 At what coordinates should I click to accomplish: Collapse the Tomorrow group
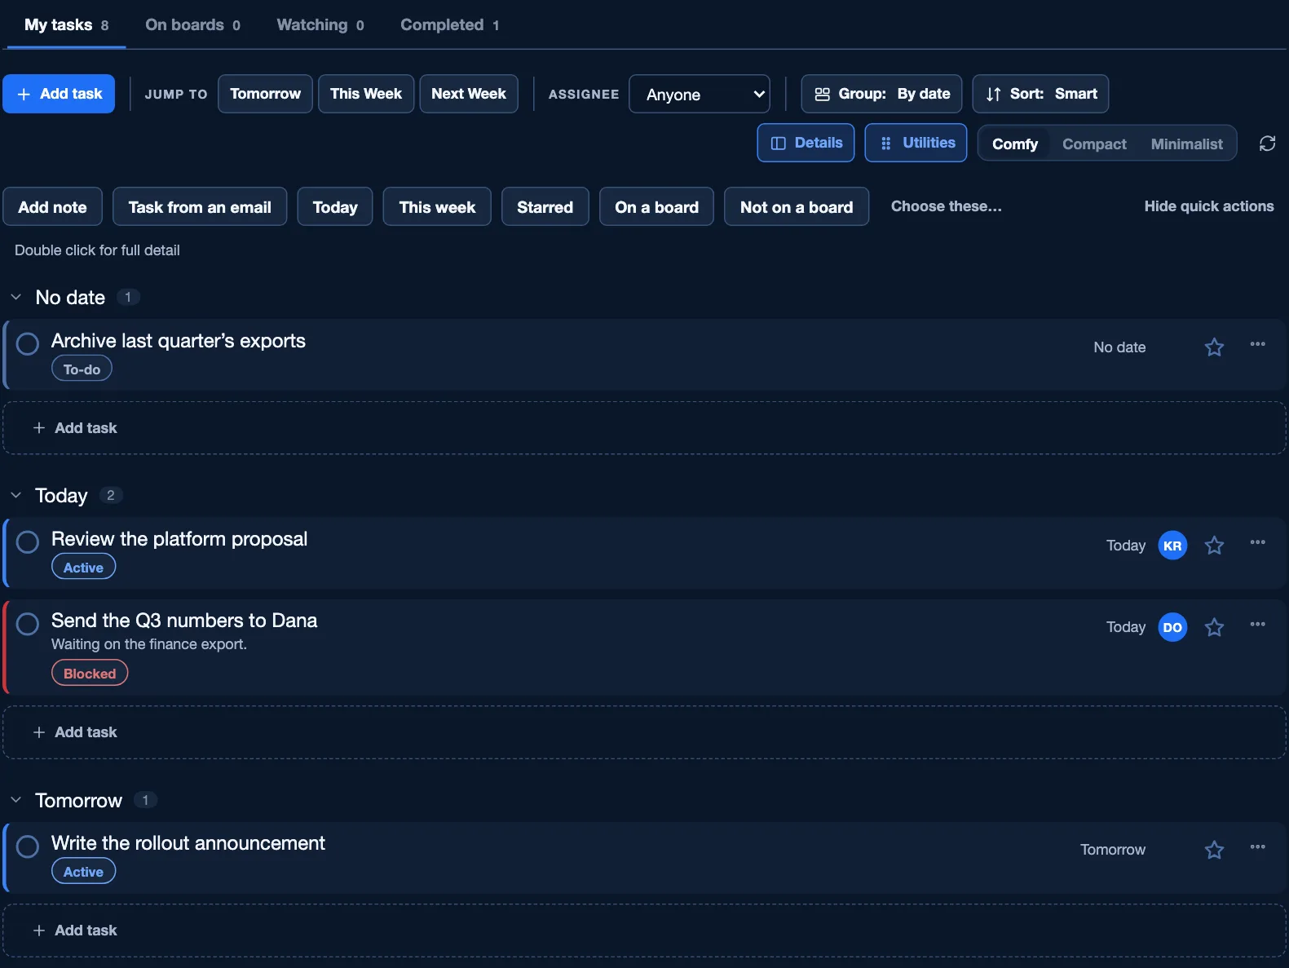click(x=16, y=800)
